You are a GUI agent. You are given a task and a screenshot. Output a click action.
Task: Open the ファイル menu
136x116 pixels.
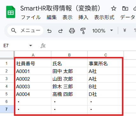(31, 17)
